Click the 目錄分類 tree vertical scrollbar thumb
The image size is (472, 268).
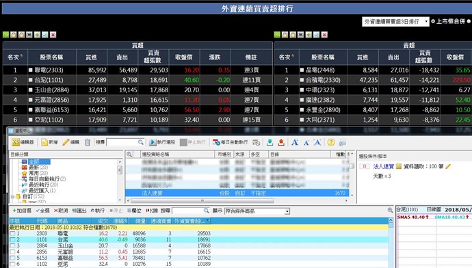120,170
